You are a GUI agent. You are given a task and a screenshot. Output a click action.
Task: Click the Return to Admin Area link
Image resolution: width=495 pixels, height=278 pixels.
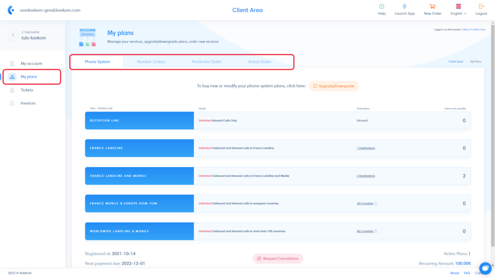coord(474,29)
